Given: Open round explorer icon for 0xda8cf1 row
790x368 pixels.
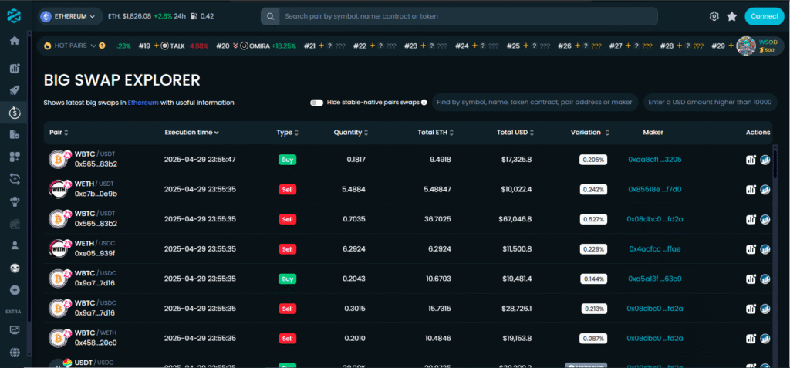Looking at the screenshot, I should tap(765, 160).
